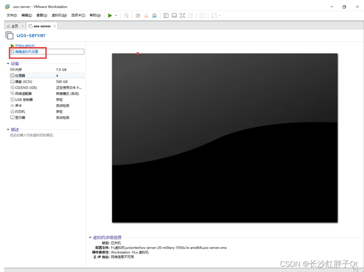Screen dimensions: 364x272
Task: Toggle the library sidebar panel icon
Action: point(166,15)
